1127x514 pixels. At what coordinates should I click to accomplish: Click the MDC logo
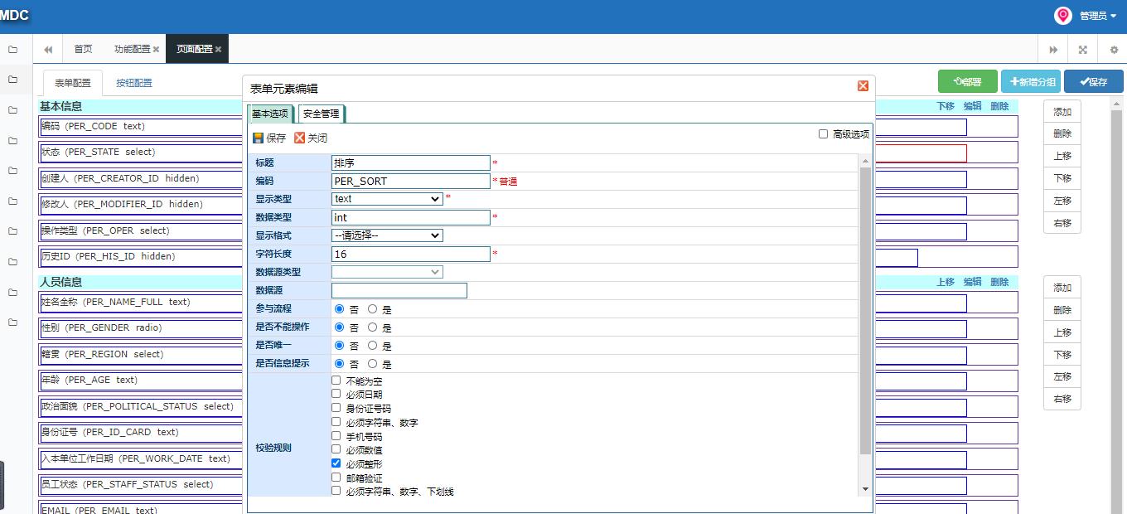coord(14,16)
